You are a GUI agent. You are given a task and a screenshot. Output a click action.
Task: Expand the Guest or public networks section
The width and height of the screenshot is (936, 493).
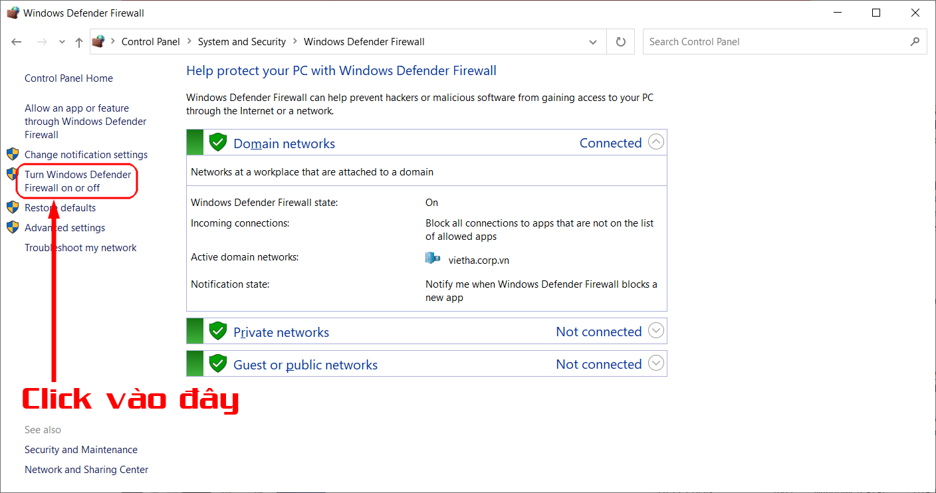coord(656,363)
